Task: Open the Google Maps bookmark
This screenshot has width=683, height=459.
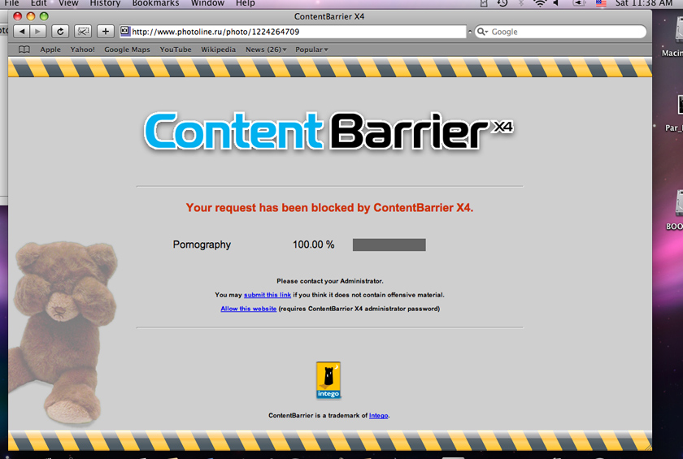Action: click(x=127, y=50)
